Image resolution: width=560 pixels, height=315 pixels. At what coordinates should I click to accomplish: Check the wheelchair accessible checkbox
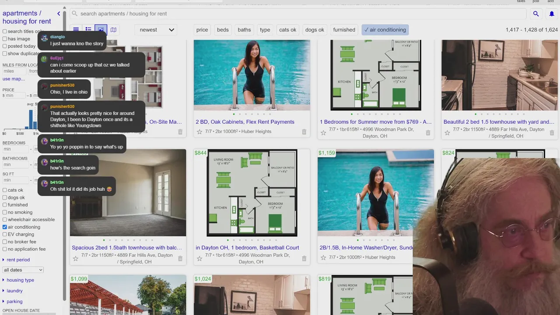5,220
